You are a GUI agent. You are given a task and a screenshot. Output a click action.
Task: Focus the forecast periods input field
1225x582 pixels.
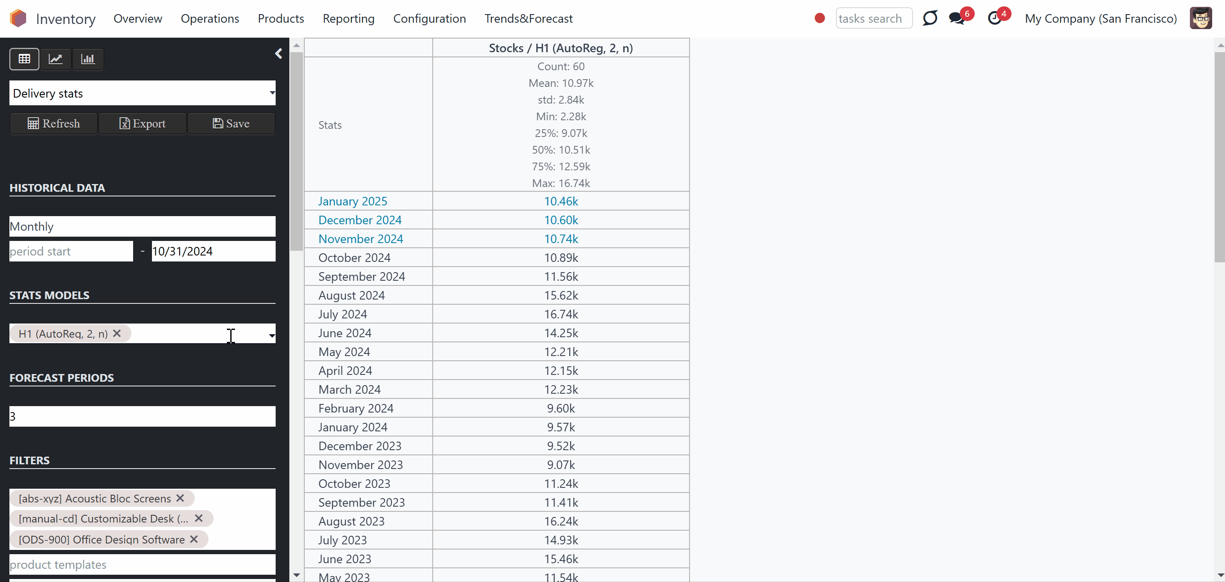coord(142,416)
